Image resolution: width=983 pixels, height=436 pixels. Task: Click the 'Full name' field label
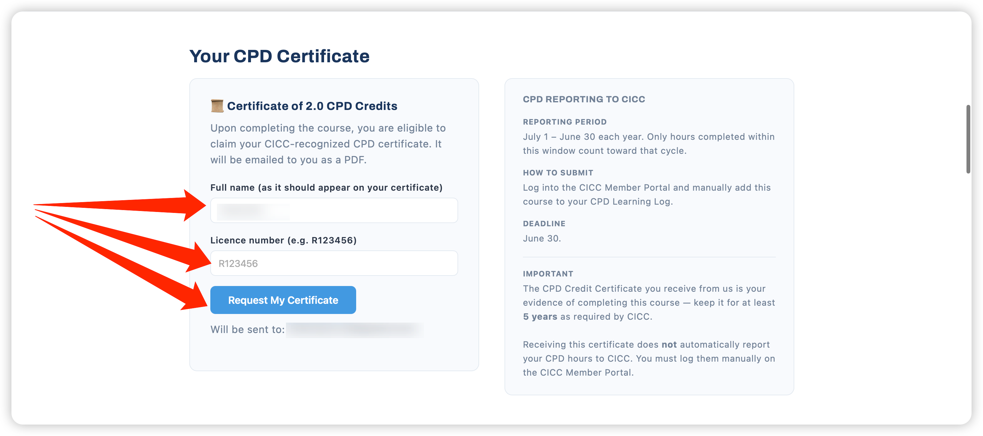pos(326,187)
